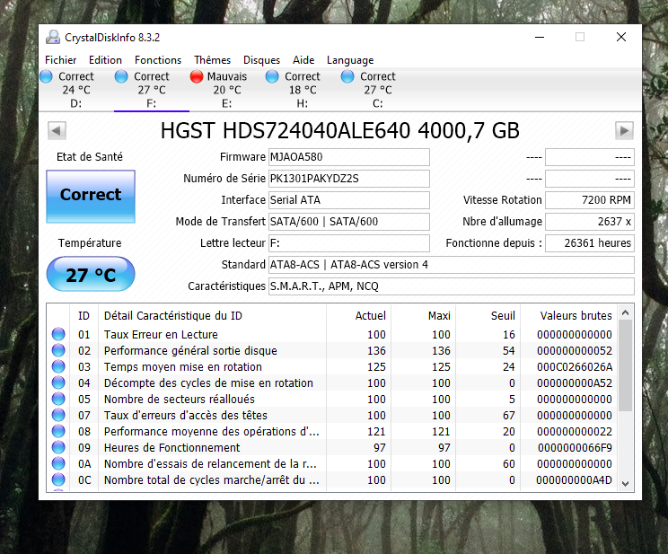Click the Interface field Serial ATA
Screen dimensions: 668x554
click(x=349, y=200)
